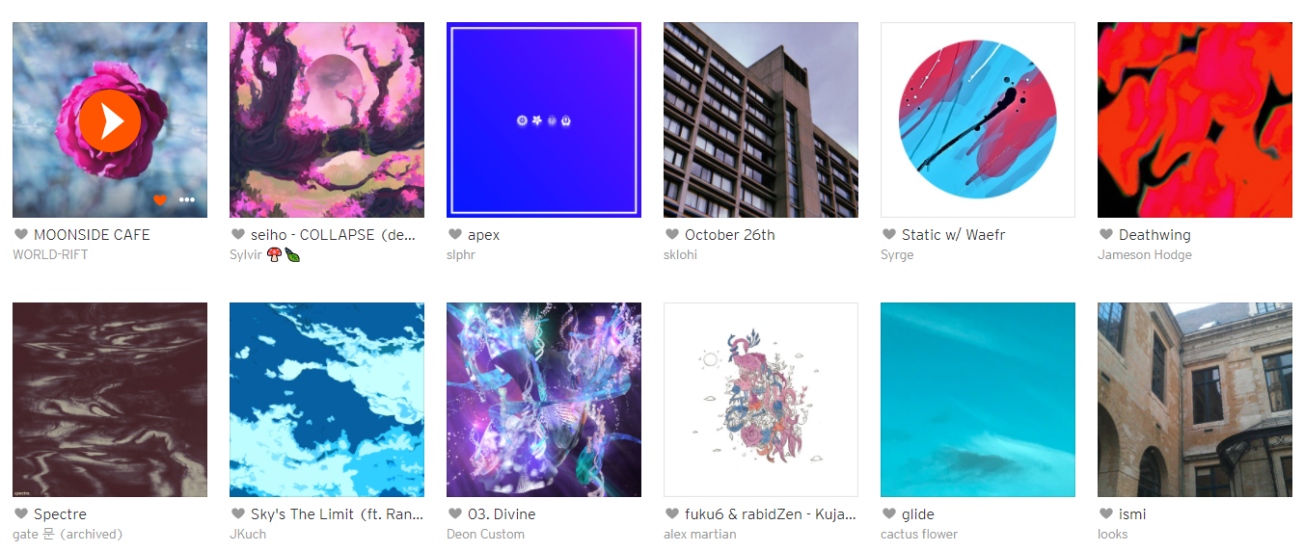The width and height of the screenshot is (1304, 552).
Task: Open the seiho - COLLAPSE track title
Action: pos(334,234)
